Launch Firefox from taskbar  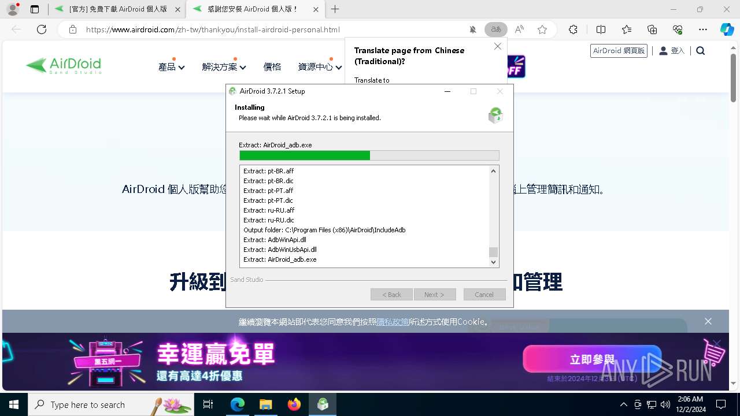[x=294, y=404]
